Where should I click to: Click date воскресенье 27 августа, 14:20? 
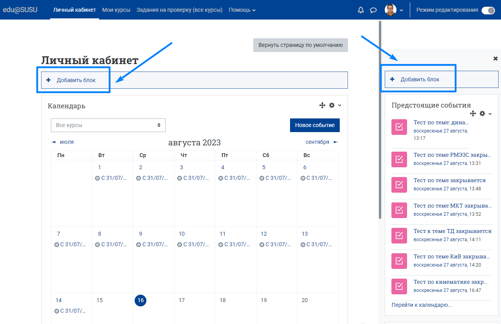[x=447, y=265]
